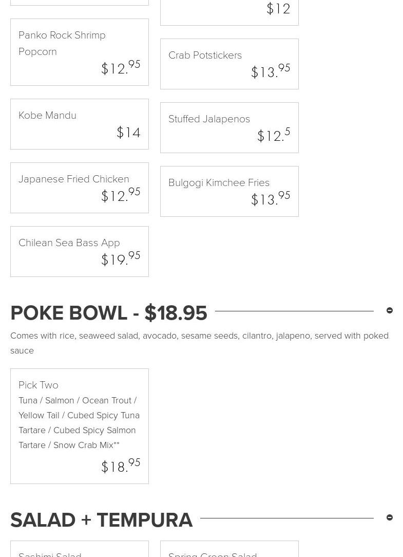
Task: Select the Pick Two poke bowl title
Action: coord(39,385)
